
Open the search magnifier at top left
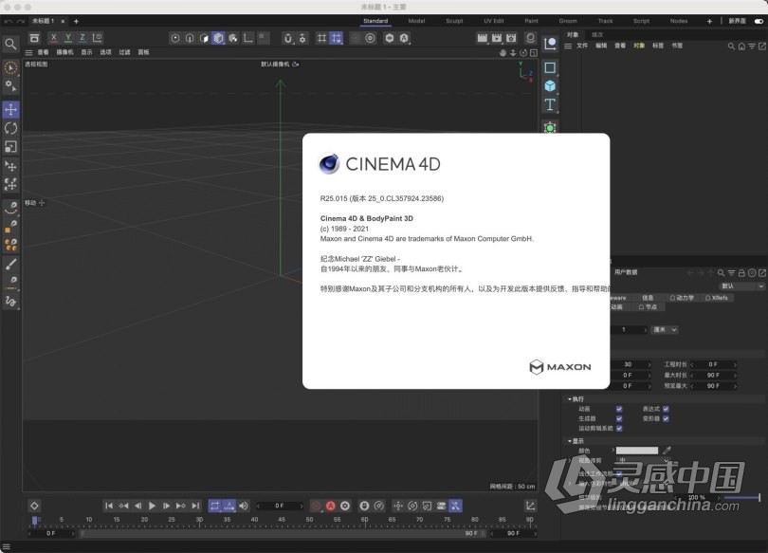tap(10, 44)
